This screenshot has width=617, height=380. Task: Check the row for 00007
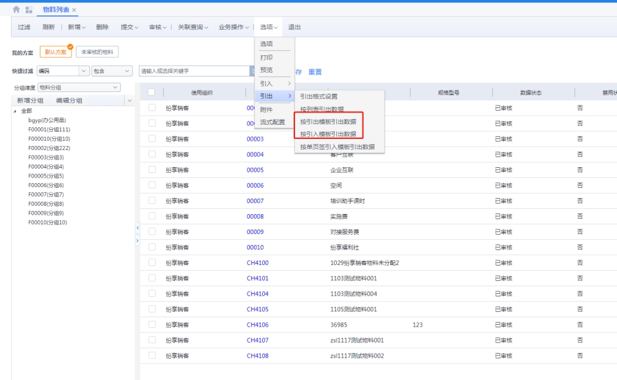click(x=152, y=201)
